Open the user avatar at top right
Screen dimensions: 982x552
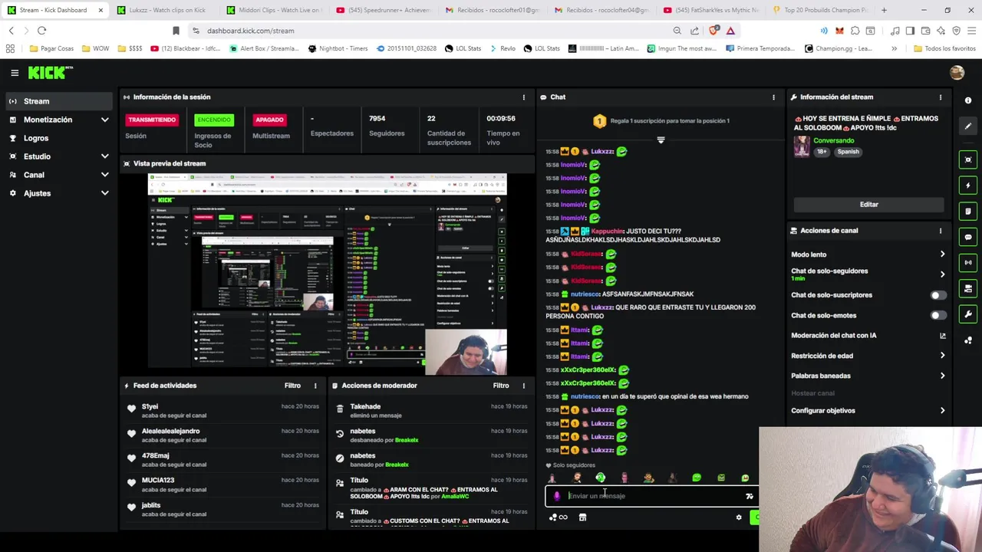(x=957, y=73)
